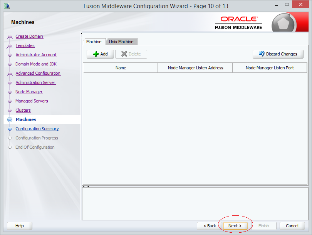Open the Help button
The height and width of the screenshot is (235, 312).
click(20, 226)
